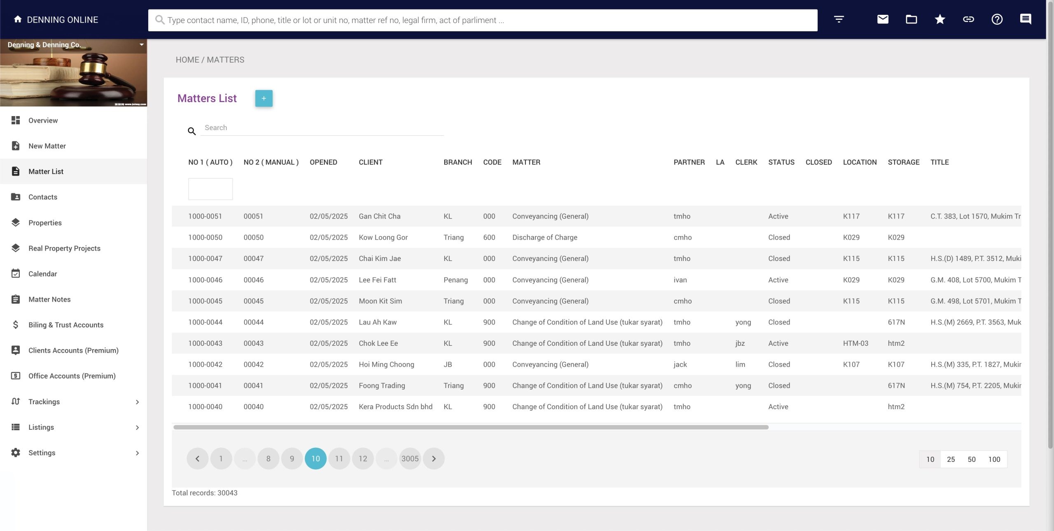This screenshot has height=531, width=1054.
Task: Add new matter with plus button
Action: tap(263, 98)
